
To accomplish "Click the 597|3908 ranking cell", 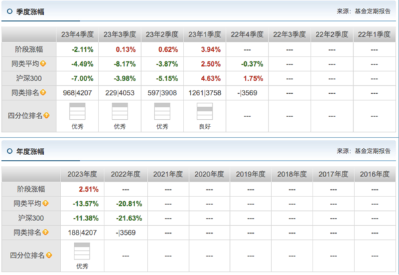I will (162, 93).
